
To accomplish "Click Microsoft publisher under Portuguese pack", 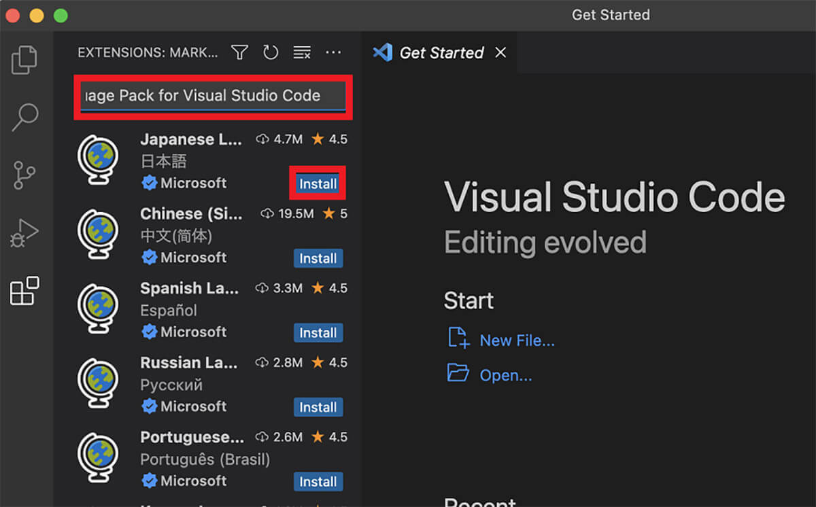I will pos(193,481).
